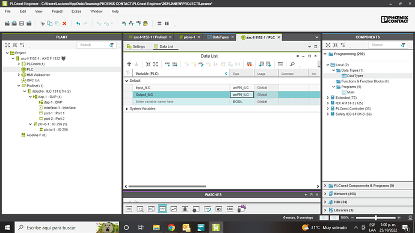Click the zoom out minus button in status bar

tap(352, 218)
